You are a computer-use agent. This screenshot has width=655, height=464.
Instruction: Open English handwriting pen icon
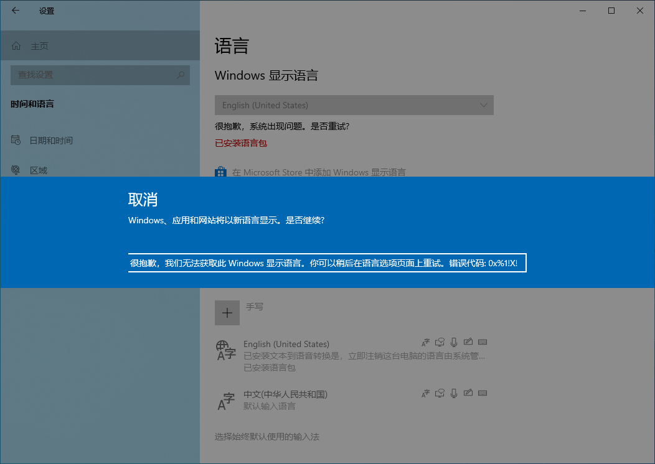coord(468,342)
